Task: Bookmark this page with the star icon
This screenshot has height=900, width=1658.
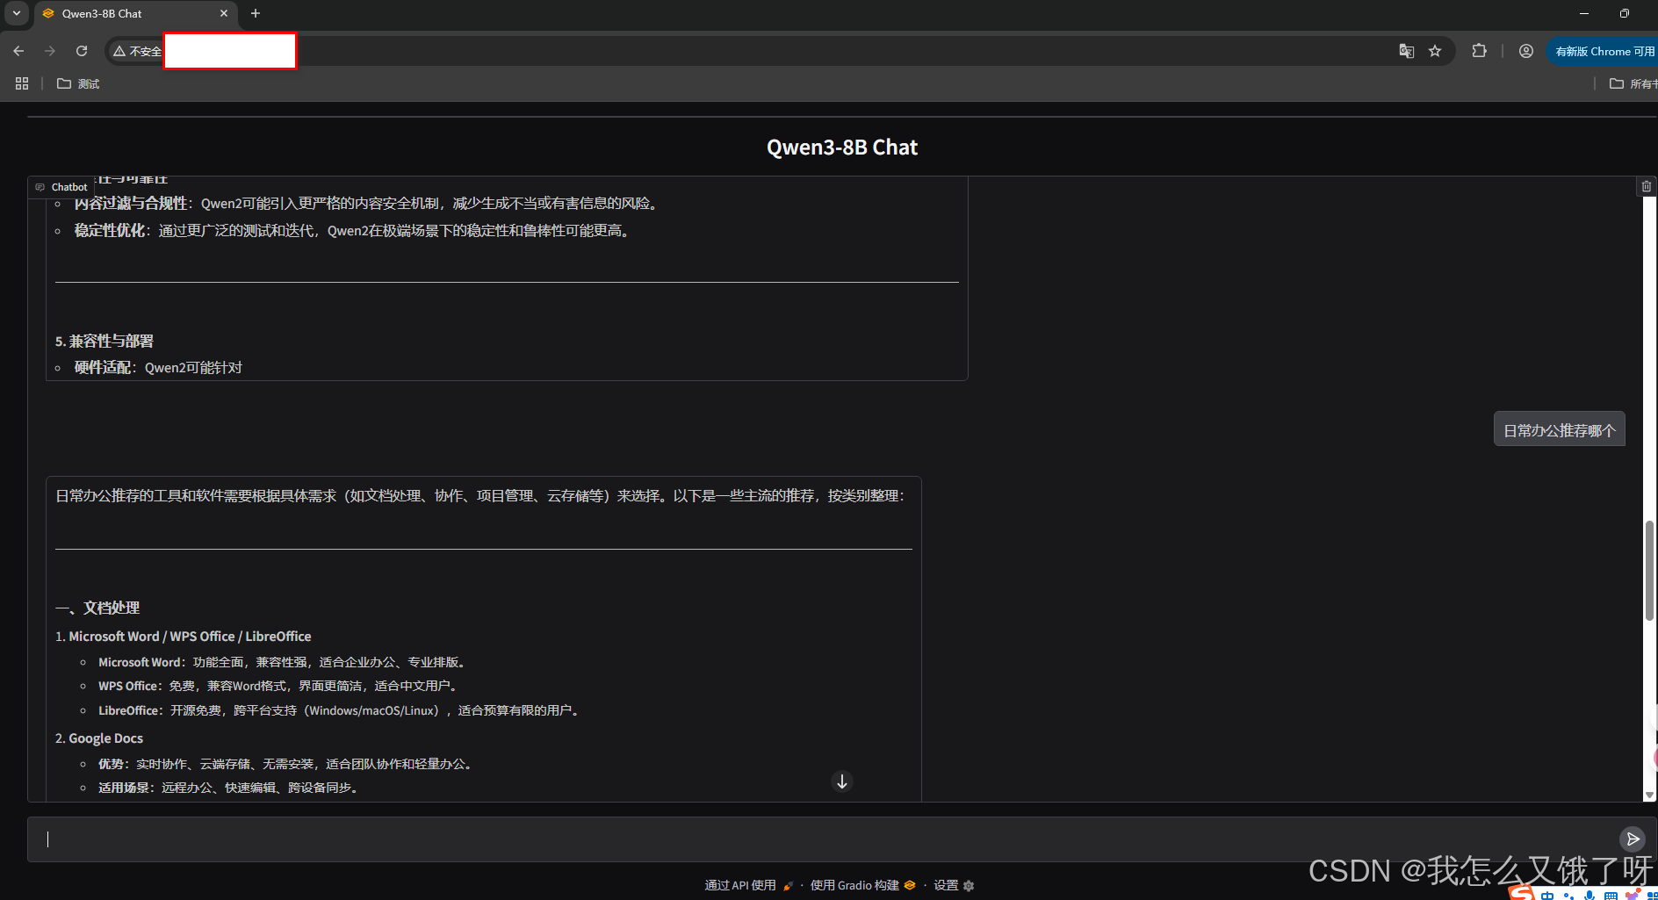Action: click(x=1435, y=51)
